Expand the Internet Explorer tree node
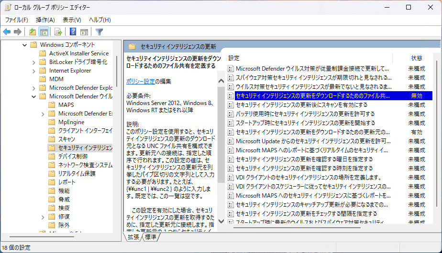The width and height of the screenshot is (442, 253). [x=33, y=71]
